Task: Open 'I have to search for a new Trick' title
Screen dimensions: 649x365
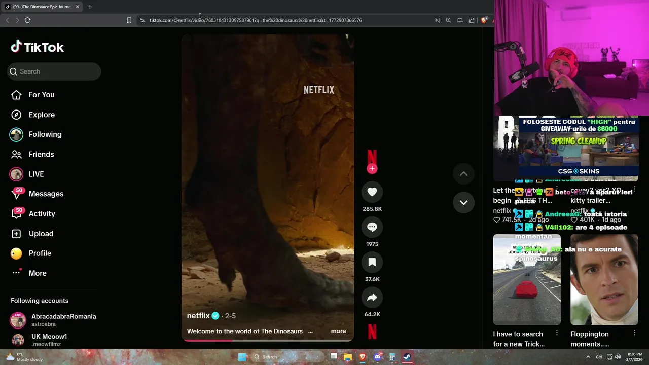Action: click(519, 339)
